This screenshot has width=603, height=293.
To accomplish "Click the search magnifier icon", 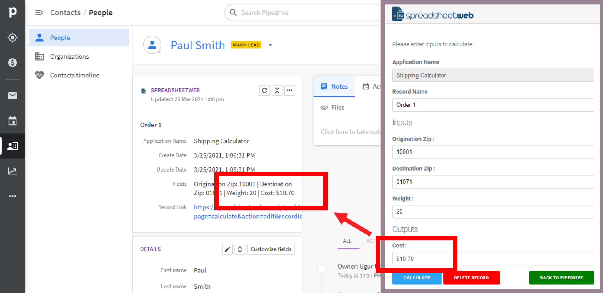I will (x=233, y=13).
